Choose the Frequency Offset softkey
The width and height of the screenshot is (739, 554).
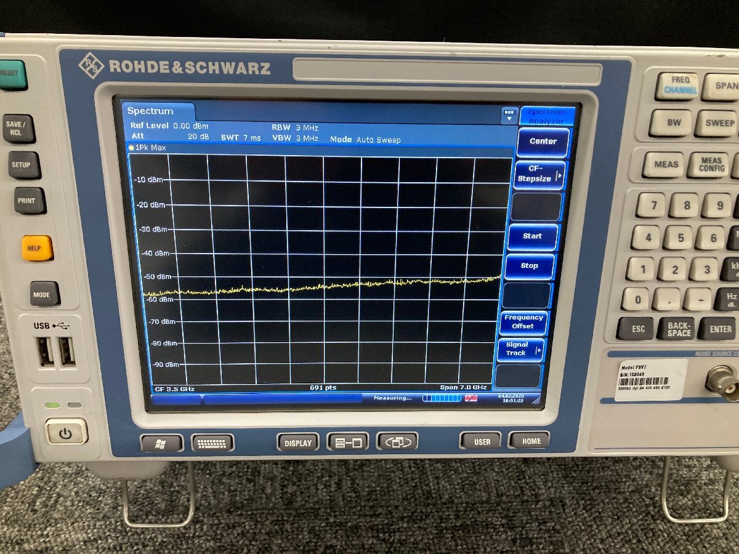[x=523, y=322]
